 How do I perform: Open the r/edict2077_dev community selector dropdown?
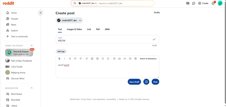point(69,20)
